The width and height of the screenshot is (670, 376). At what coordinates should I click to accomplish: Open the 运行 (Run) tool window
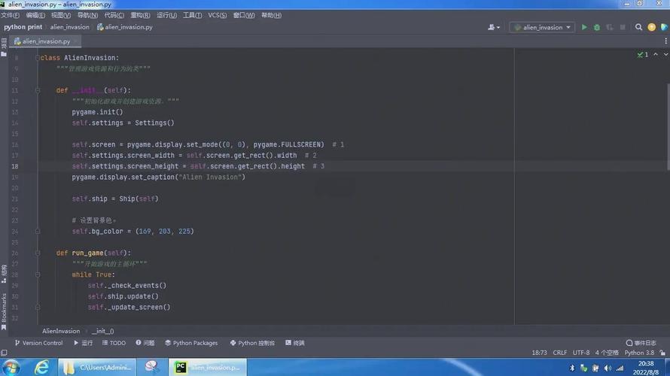(84, 343)
